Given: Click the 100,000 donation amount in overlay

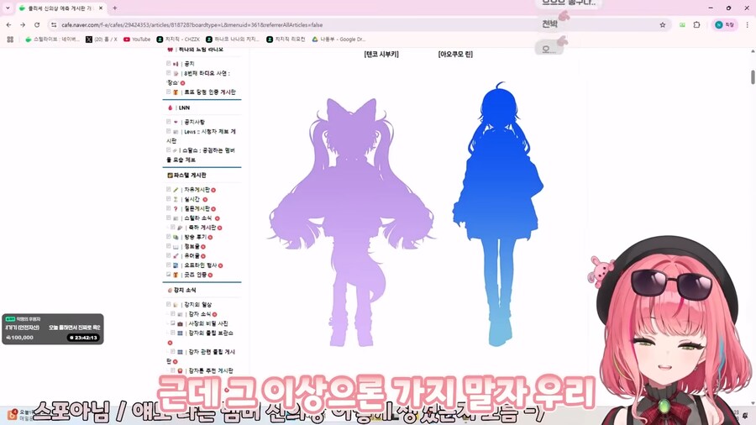Looking at the screenshot, I should 20,338.
